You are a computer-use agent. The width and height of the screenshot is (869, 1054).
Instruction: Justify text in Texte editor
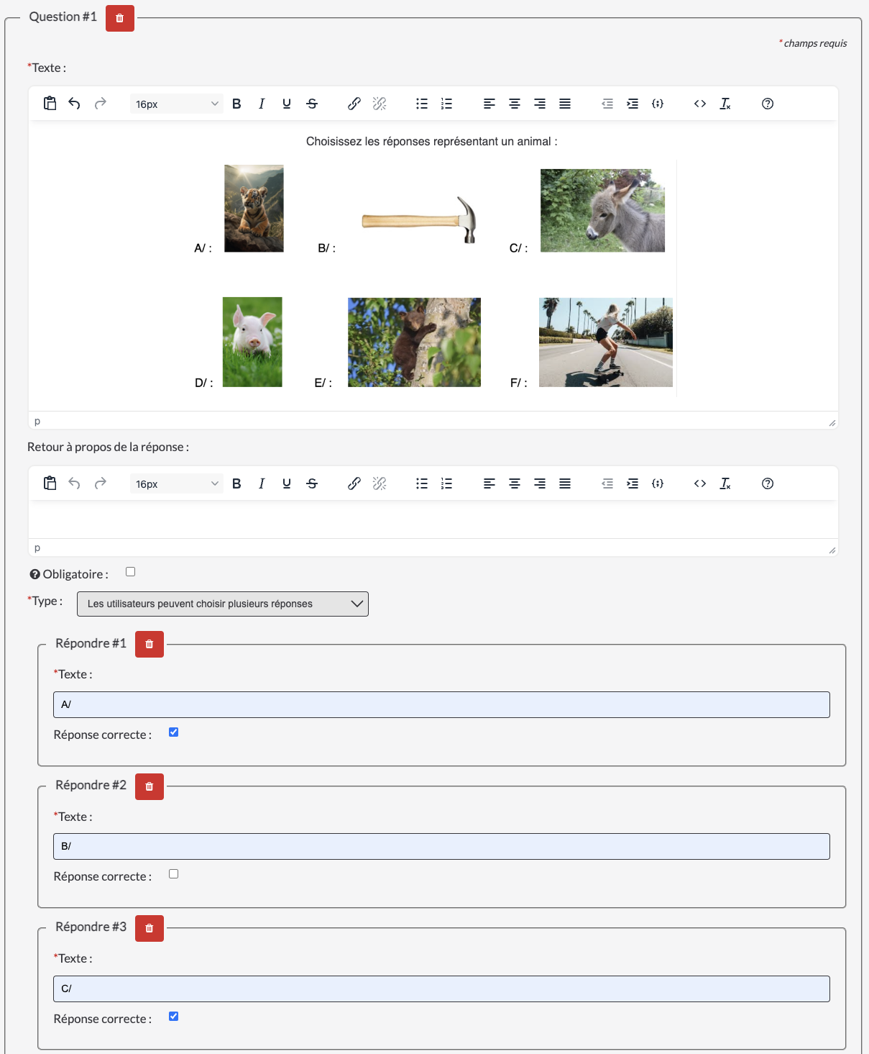[565, 104]
